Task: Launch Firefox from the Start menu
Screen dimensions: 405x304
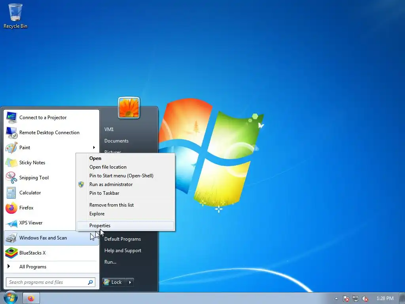Action: [x=11, y=208]
